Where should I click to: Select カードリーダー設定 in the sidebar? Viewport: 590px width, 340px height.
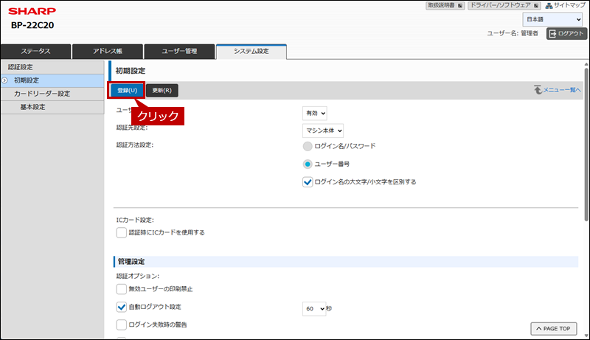point(42,94)
